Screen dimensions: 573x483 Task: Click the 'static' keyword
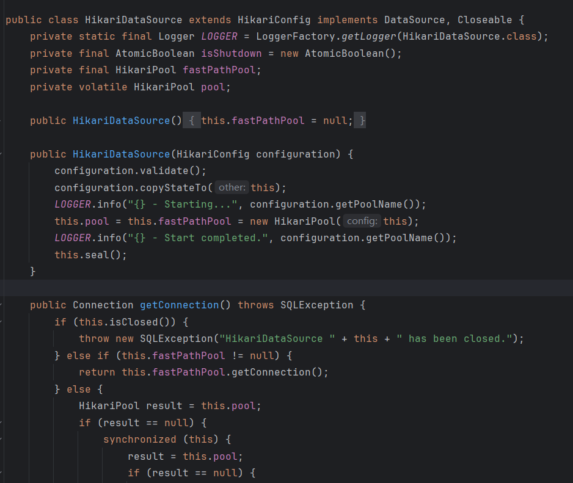click(x=97, y=37)
